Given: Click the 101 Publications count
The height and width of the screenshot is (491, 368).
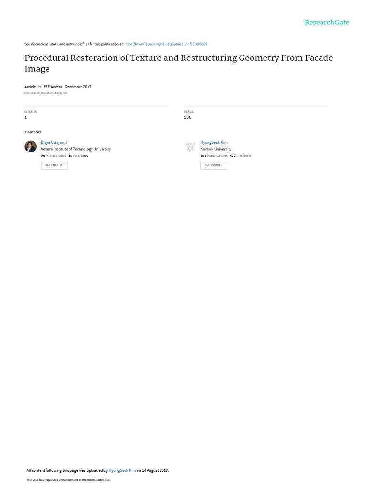Looking at the screenshot, I should coord(214,156).
